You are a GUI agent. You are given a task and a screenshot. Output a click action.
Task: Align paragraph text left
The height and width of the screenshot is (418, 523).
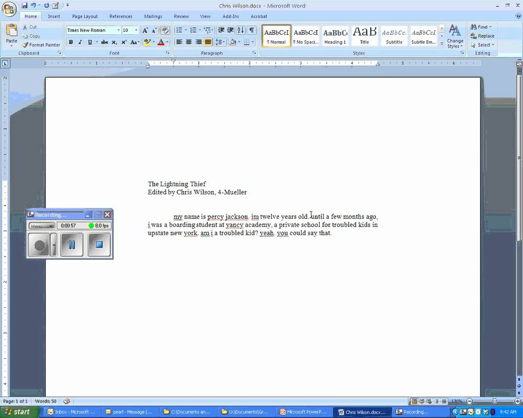[179, 42]
